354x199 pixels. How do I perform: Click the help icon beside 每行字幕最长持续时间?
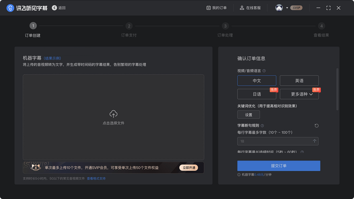tap(302, 152)
